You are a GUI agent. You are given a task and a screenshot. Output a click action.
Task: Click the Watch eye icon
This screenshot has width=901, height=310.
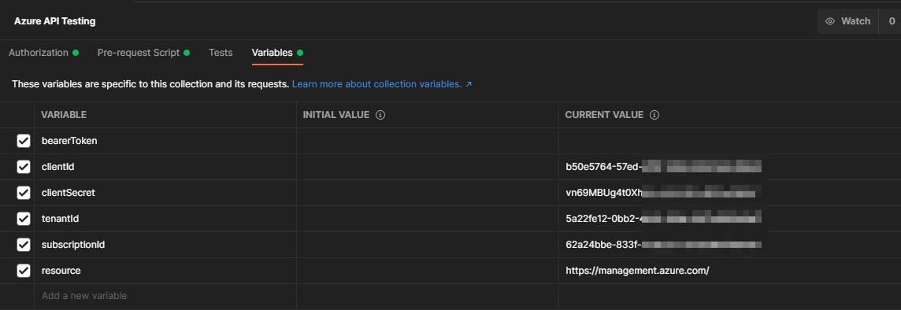point(830,21)
